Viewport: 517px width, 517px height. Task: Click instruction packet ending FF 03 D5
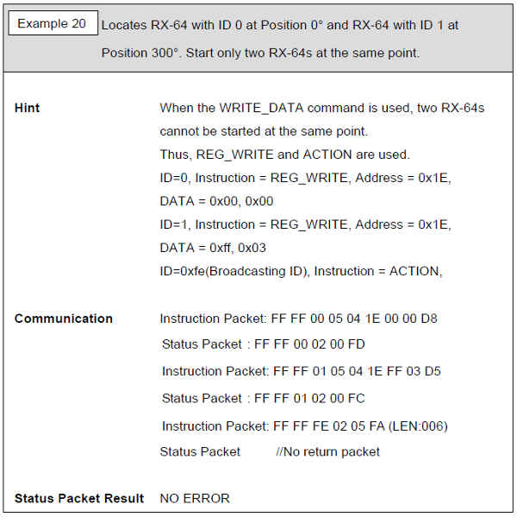click(302, 371)
